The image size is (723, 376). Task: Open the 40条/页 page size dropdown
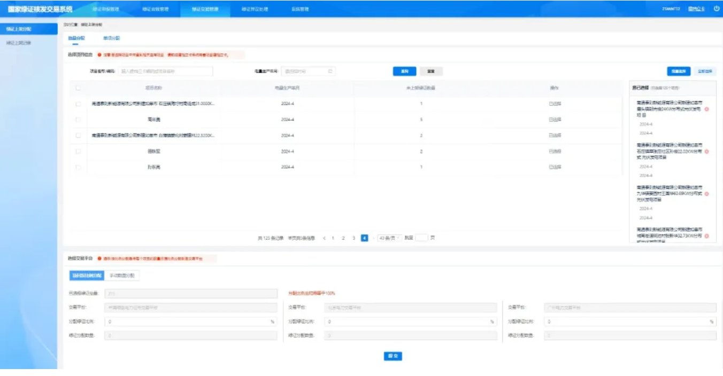[389, 238]
